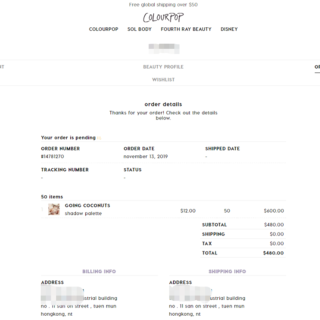This screenshot has width=320, height=320.
Task: Click the shadow palette description text
Action: pyautogui.click(x=83, y=213)
